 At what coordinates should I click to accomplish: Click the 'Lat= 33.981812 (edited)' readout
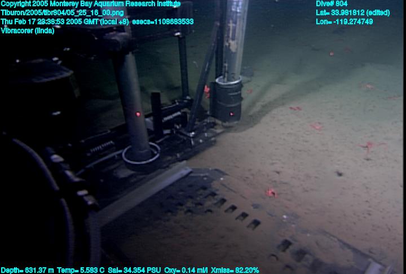352,13
